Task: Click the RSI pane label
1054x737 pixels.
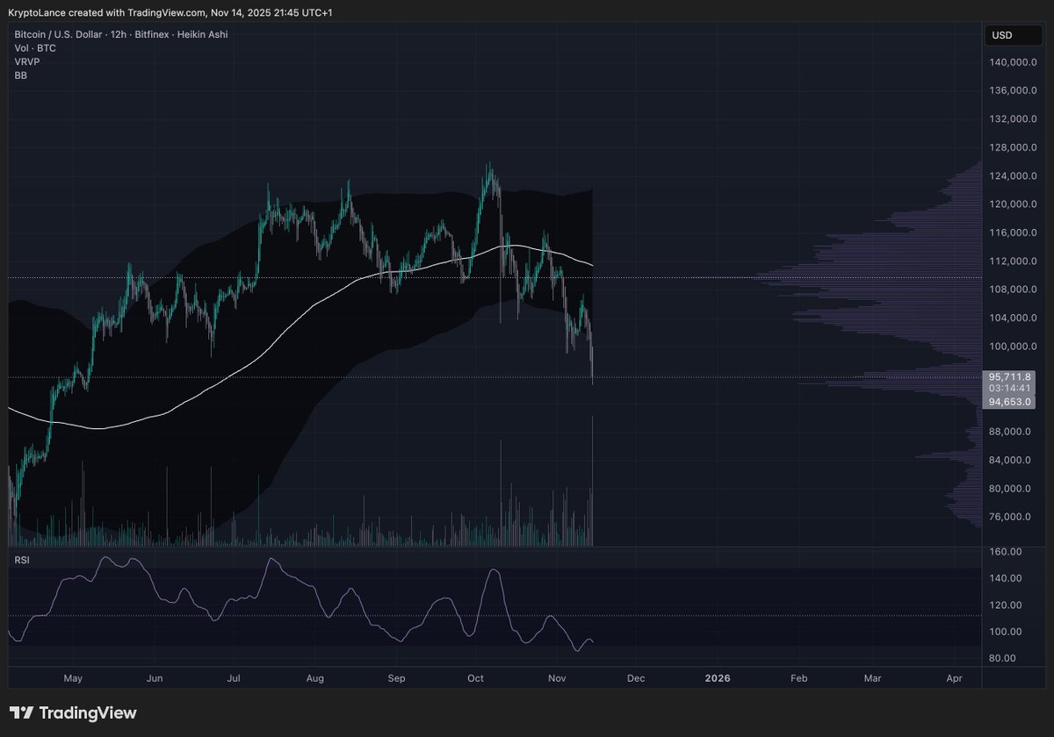Action: 22,559
